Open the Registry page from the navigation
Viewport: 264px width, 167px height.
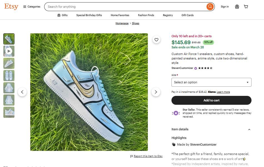point(168,15)
